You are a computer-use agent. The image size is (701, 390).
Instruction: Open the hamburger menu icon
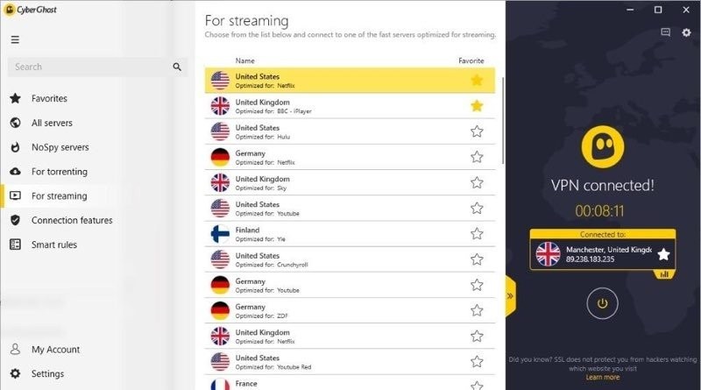[15, 39]
